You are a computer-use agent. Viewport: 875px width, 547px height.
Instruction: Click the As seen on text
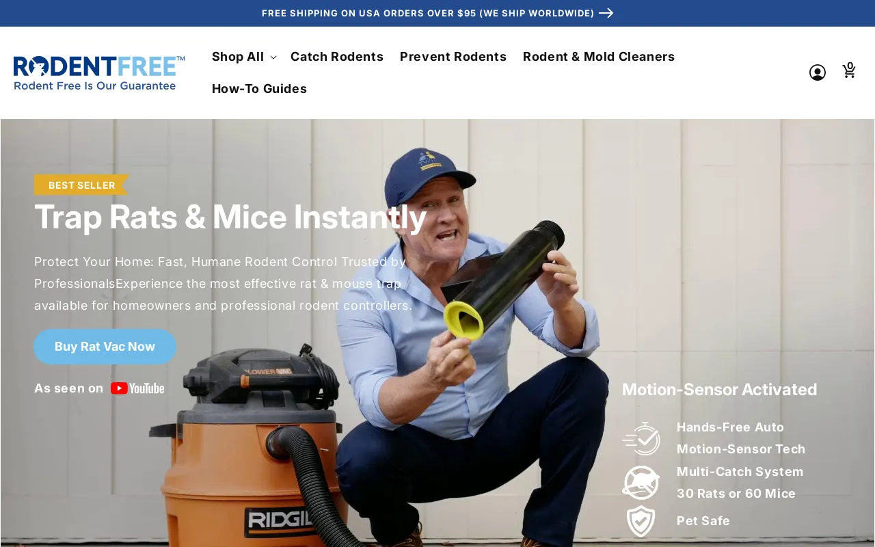(x=68, y=388)
